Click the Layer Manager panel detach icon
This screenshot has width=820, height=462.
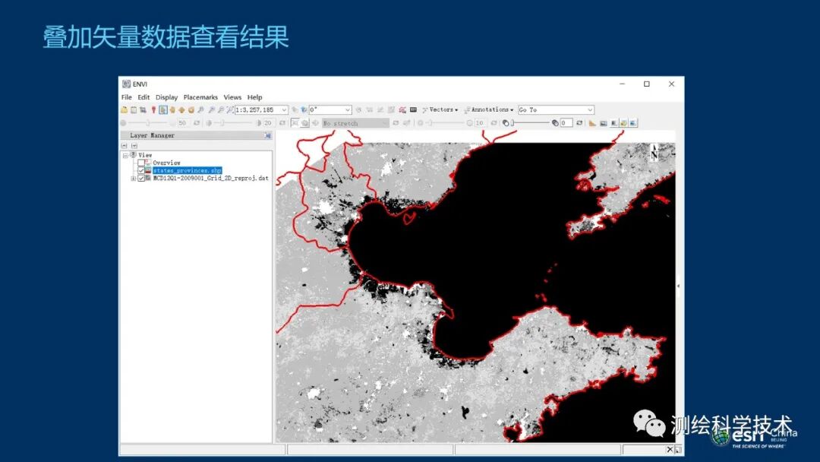[x=268, y=135]
